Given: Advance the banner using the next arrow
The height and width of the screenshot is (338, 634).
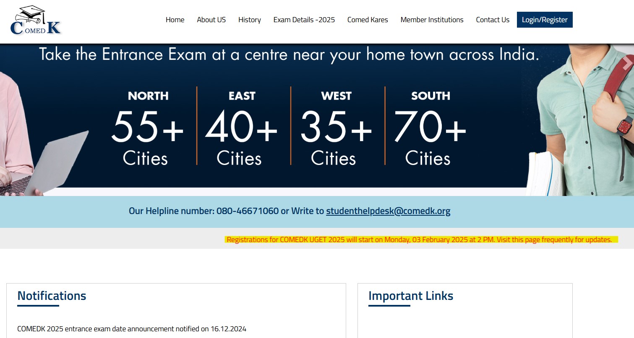Looking at the screenshot, I should point(627,63).
